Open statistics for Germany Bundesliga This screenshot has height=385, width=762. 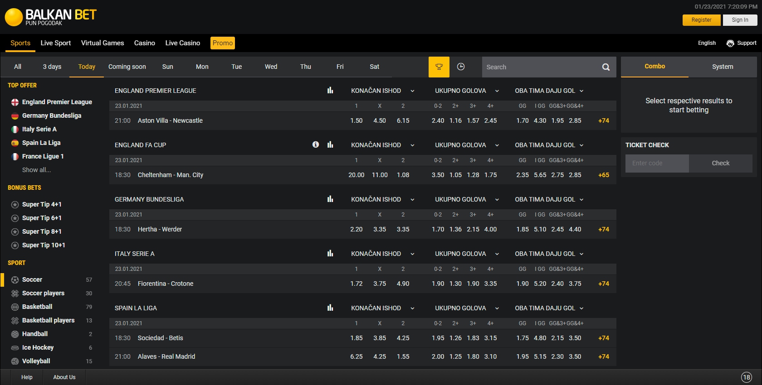[330, 199]
